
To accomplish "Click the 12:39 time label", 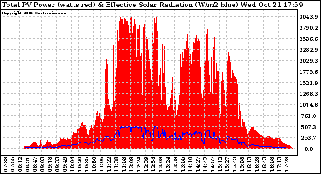I will [x=146, y=164].
